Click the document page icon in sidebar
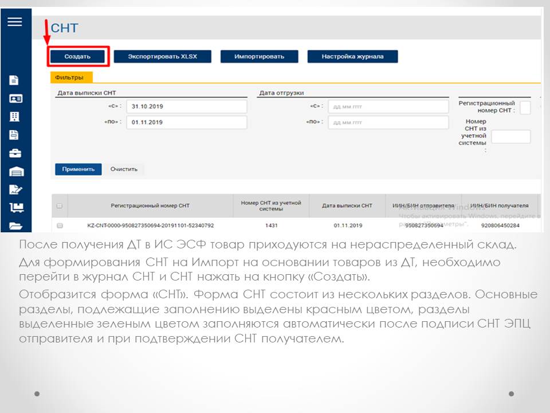Viewport: 550px width, 413px height. pos(15,80)
